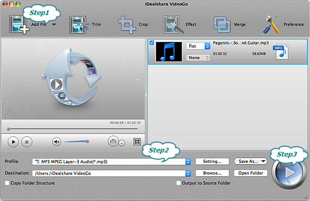Click the Stop button below preview
This screenshot has width=310, height=201.
[x=27, y=142]
